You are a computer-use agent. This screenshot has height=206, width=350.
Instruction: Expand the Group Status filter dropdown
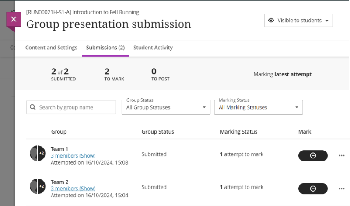point(166,107)
